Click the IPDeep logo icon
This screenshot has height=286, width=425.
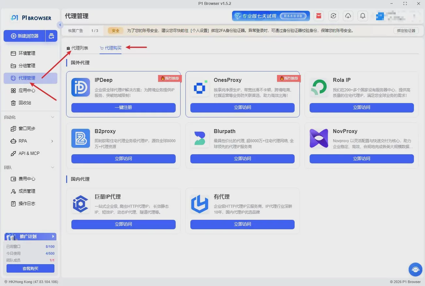click(81, 87)
